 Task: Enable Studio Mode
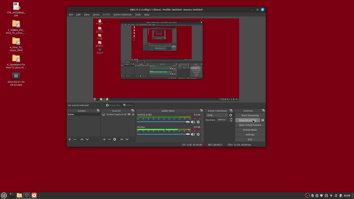[x=250, y=130]
